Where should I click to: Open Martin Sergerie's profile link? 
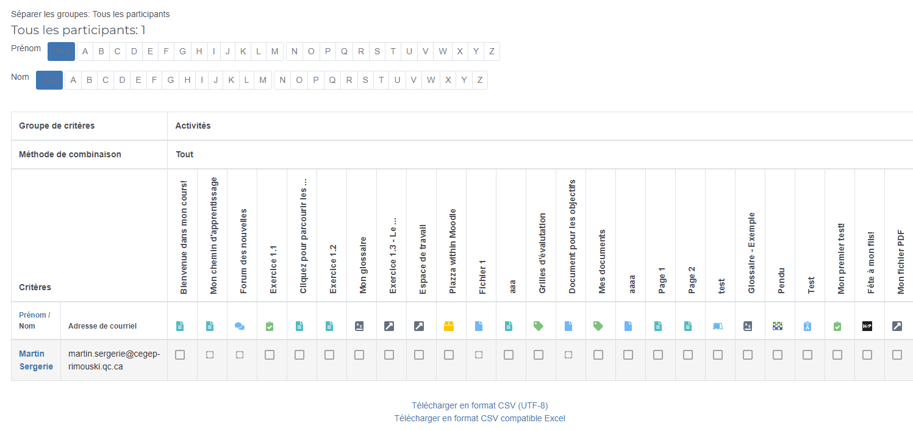coord(35,360)
